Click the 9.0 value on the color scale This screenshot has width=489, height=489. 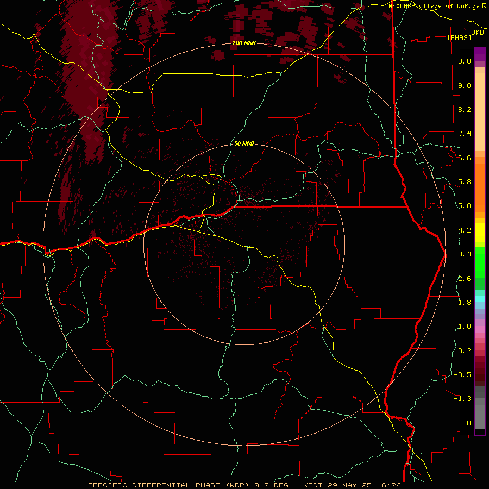pyautogui.click(x=465, y=85)
